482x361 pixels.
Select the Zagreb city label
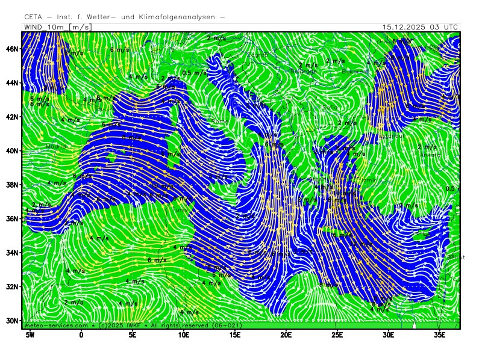[x=258, y=55]
